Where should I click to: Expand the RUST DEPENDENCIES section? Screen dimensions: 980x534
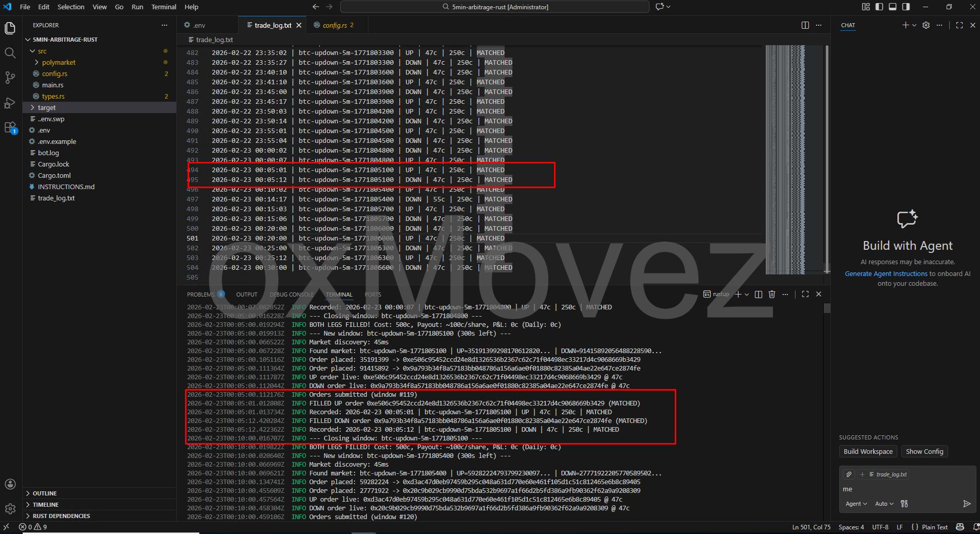click(61, 516)
